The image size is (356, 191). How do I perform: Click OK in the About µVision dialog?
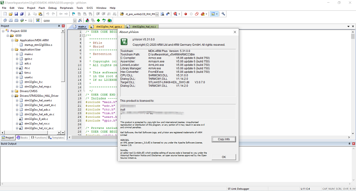[x=224, y=157]
